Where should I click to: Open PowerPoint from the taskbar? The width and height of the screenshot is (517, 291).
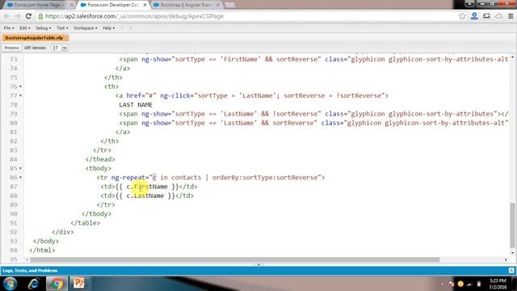79,284
